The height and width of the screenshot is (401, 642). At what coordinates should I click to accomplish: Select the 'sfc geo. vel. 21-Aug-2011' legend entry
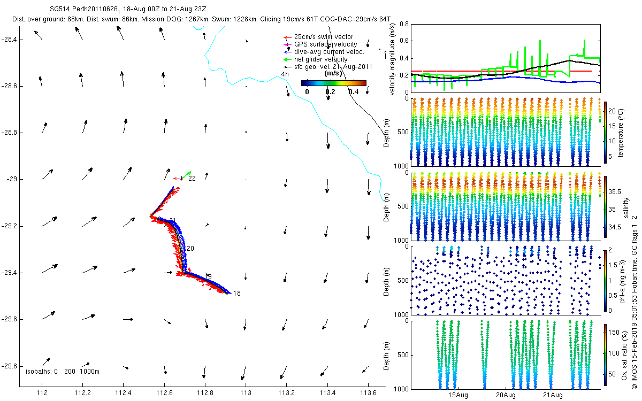pyautogui.click(x=333, y=66)
